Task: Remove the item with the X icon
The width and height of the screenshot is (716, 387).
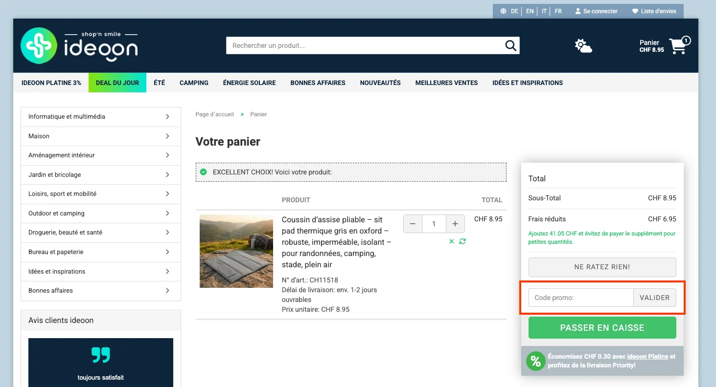Action: 452,241
